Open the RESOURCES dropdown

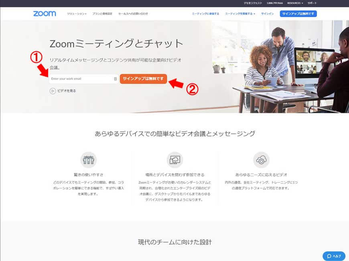coord(295,3)
